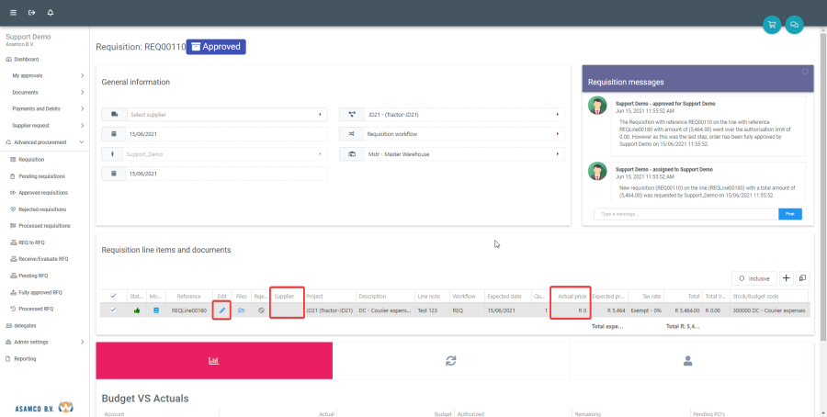Open the chat bubbles button at top right
The height and width of the screenshot is (417, 827).
coord(793,25)
